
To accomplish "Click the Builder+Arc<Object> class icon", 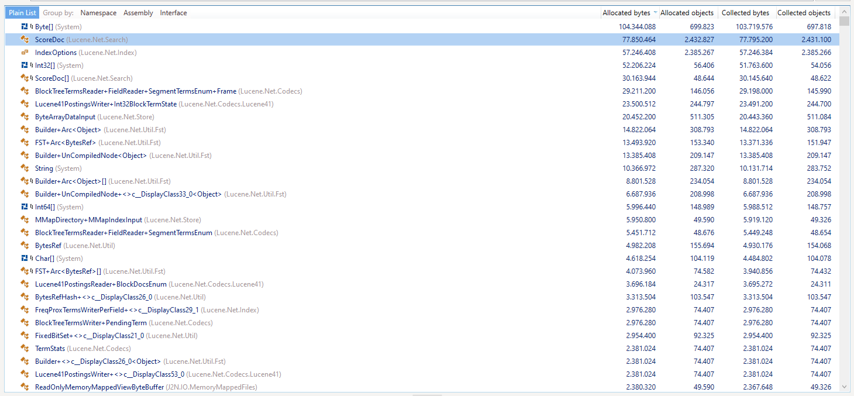I will (25, 130).
